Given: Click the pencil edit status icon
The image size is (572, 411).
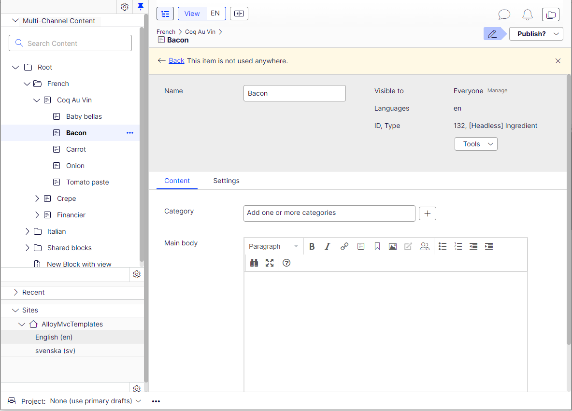Looking at the screenshot, I should point(492,34).
